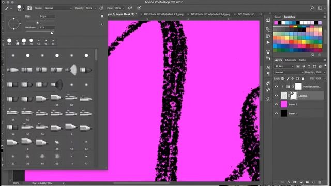Image resolution: width=331 pixels, height=186 pixels.
Task: Turn layer filtering on or off
Action: pos(325,66)
